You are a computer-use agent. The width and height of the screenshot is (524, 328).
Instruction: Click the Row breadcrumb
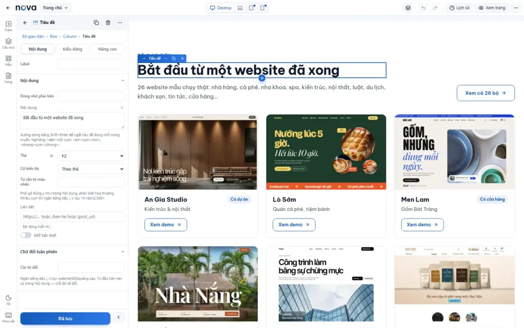(53, 36)
